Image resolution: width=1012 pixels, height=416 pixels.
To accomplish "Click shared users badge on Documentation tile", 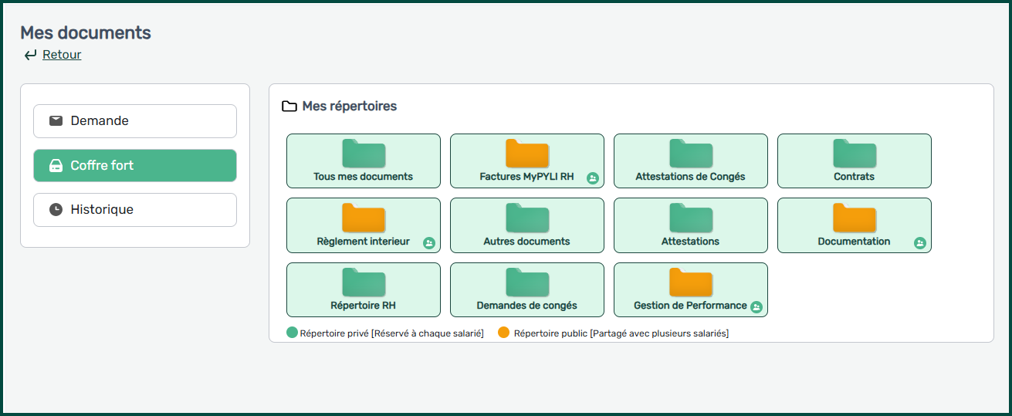I will coord(919,243).
